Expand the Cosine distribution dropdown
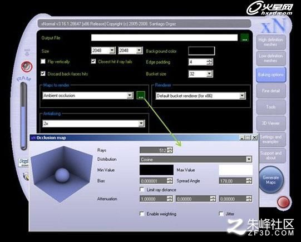The height and width of the screenshot is (242, 301). pyautogui.click(x=249, y=159)
